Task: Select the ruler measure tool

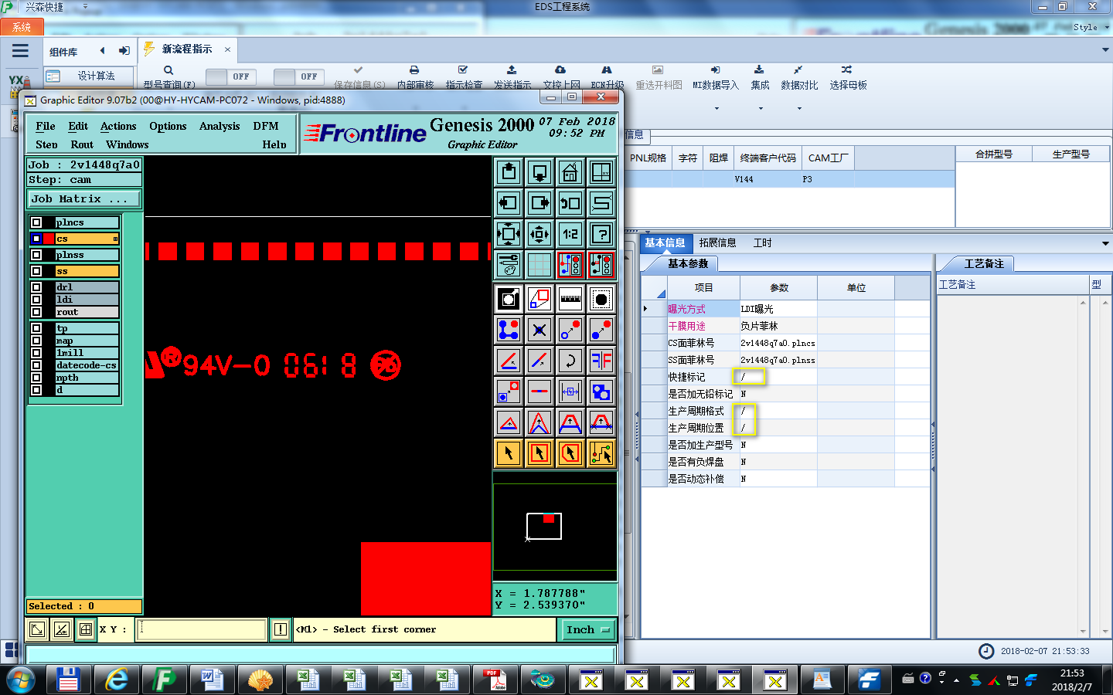Action: tap(570, 299)
